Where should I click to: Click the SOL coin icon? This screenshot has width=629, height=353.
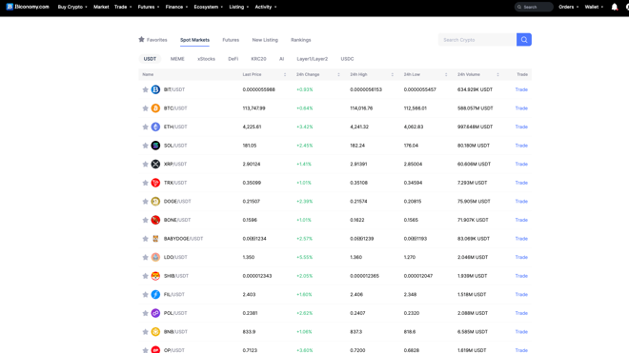(155, 146)
